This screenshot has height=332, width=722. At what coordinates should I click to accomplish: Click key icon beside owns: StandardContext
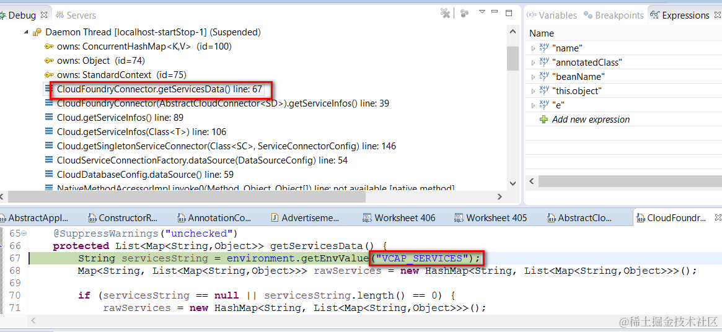click(x=49, y=74)
